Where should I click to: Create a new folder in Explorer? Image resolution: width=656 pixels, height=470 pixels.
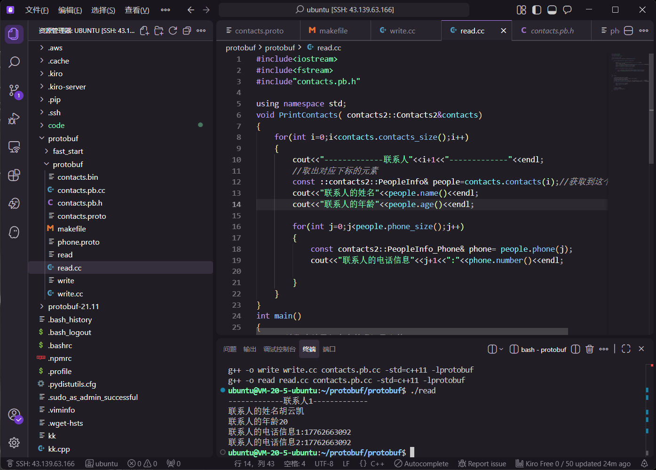coord(159,31)
